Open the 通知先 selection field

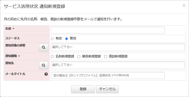click(118, 65)
